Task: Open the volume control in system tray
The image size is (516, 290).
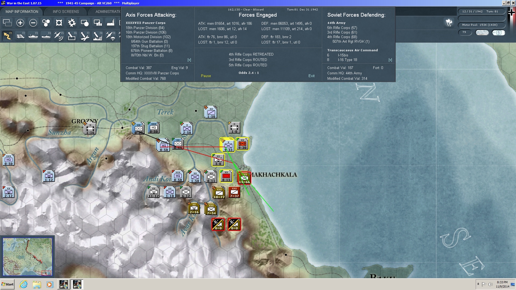Action: coord(490,284)
